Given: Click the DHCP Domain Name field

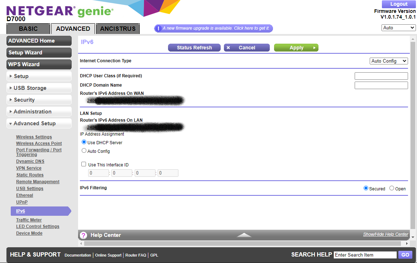Looking at the screenshot, I should [x=381, y=85].
